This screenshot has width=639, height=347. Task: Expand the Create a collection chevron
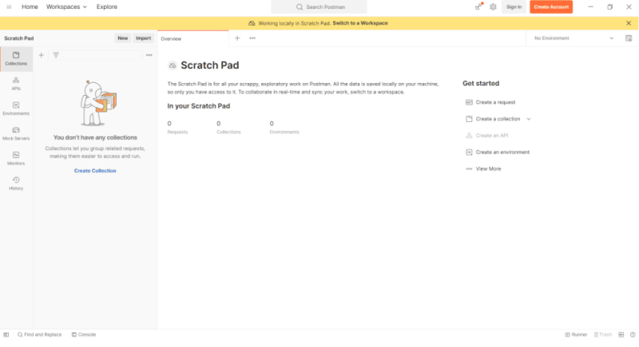click(x=529, y=119)
